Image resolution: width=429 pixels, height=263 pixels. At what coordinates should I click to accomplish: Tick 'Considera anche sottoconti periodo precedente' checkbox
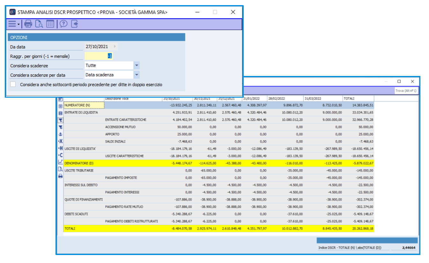click(13, 85)
